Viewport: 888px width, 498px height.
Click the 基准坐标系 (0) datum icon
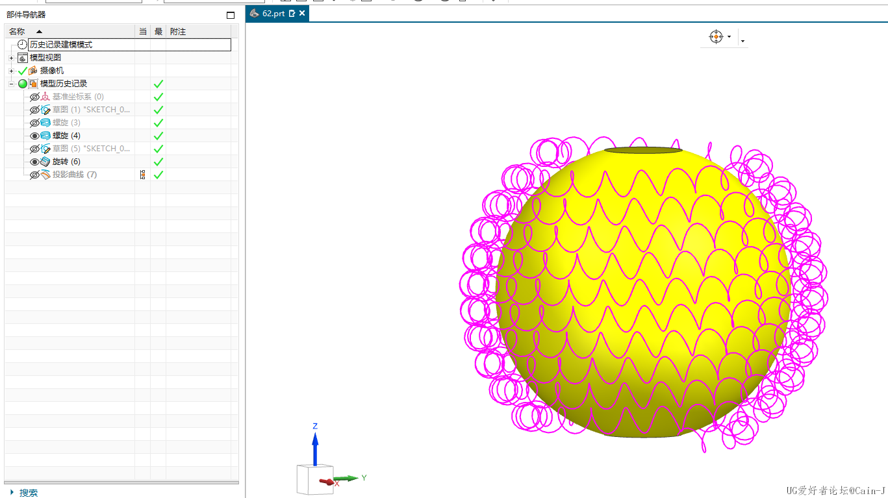(45, 97)
